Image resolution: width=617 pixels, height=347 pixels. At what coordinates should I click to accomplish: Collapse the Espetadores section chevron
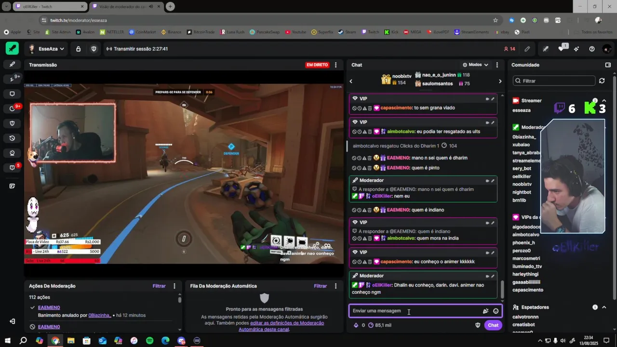[x=604, y=307]
